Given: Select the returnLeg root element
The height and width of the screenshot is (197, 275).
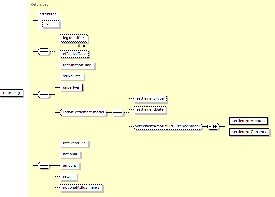Looking at the screenshot, I should point(11,93).
